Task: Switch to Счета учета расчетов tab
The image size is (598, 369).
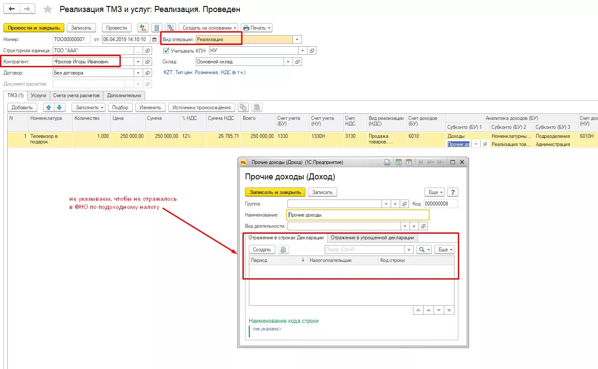Action: tap(77, 95)
